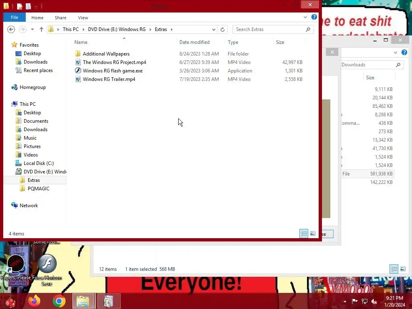Click the Forward navigation arrow
This screenshot has width=412, height=309.
click(x=23, y=29)
